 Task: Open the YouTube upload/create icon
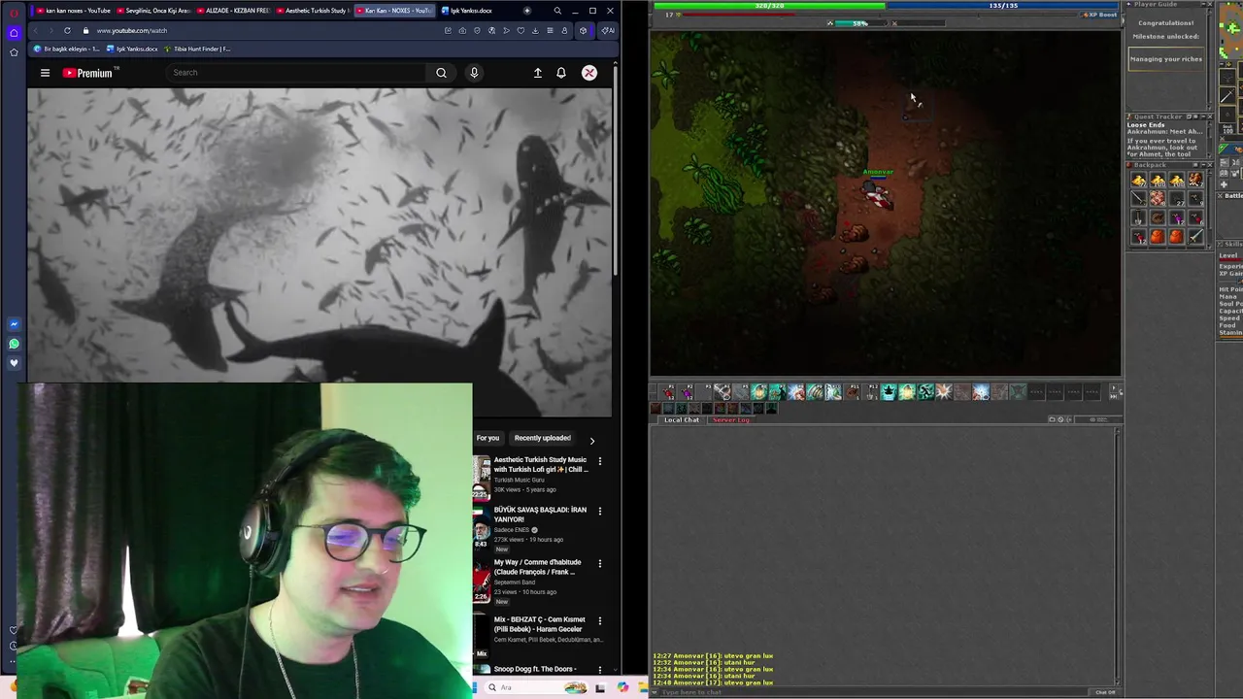point(537,73)
